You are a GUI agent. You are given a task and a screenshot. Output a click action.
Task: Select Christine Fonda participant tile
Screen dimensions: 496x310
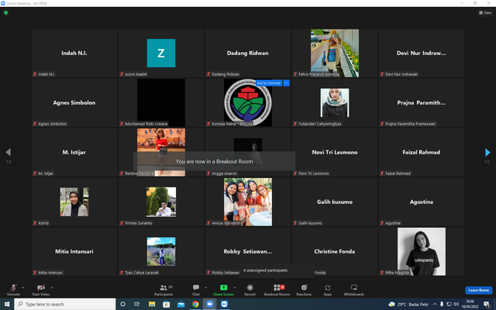335,251
